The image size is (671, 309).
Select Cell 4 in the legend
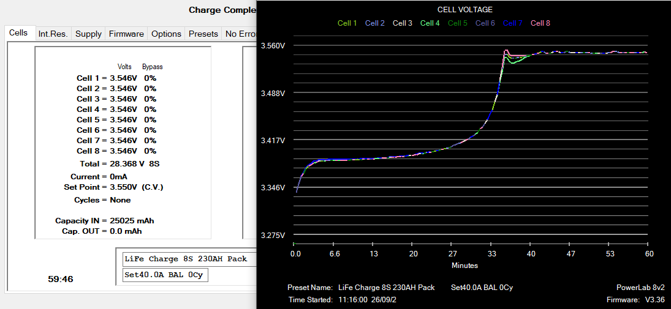click(x=430, y=23)
